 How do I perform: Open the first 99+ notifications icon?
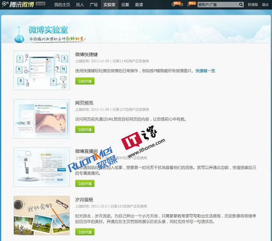point(177,4)
